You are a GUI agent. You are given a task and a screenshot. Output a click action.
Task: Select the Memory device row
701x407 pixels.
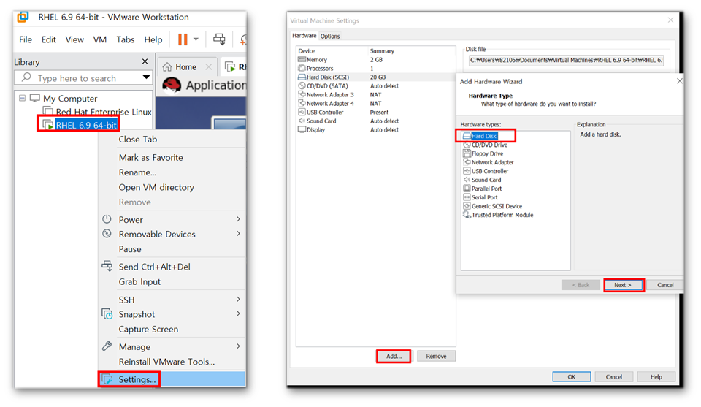click(x=375, y=59)
